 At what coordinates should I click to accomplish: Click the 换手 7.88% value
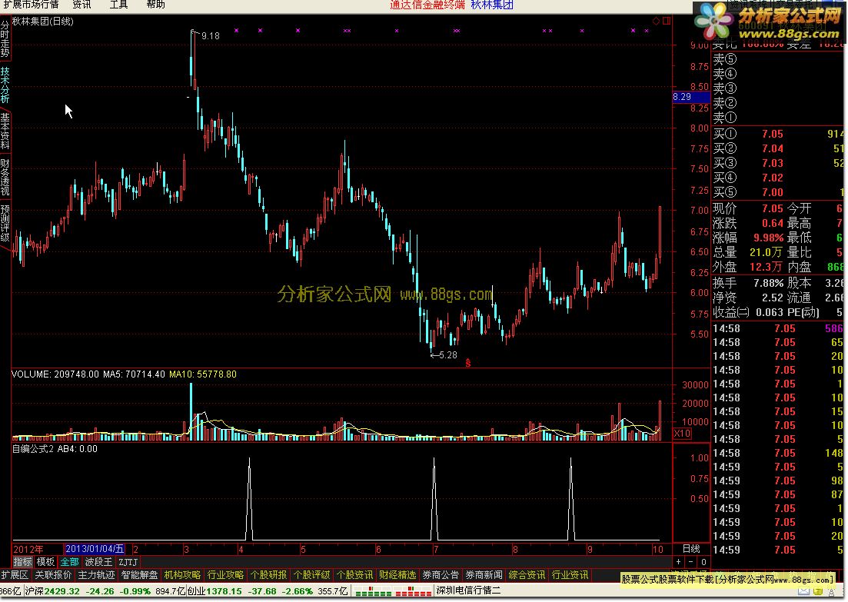768,282
